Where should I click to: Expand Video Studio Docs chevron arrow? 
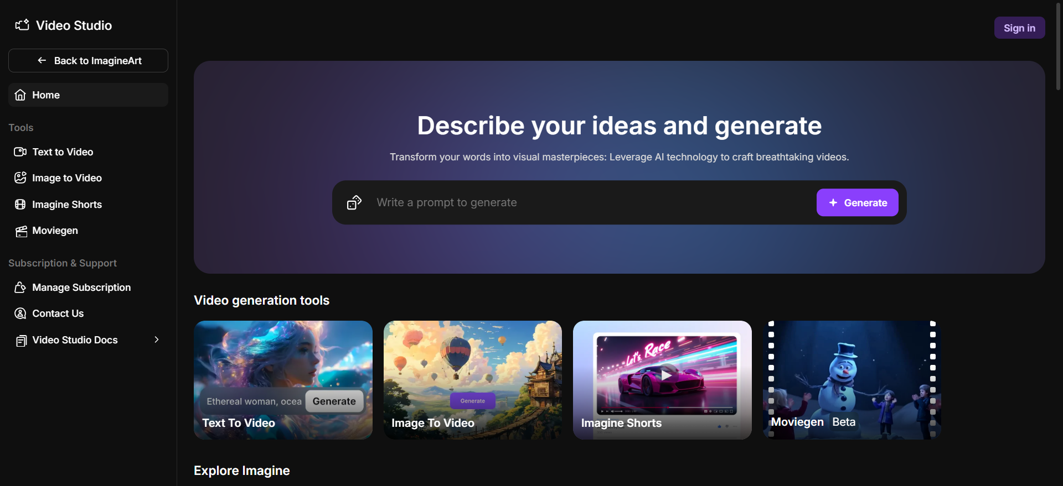click(157, 339)
